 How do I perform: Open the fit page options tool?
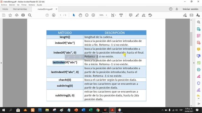pyautogui.click(x=113, y=15)
